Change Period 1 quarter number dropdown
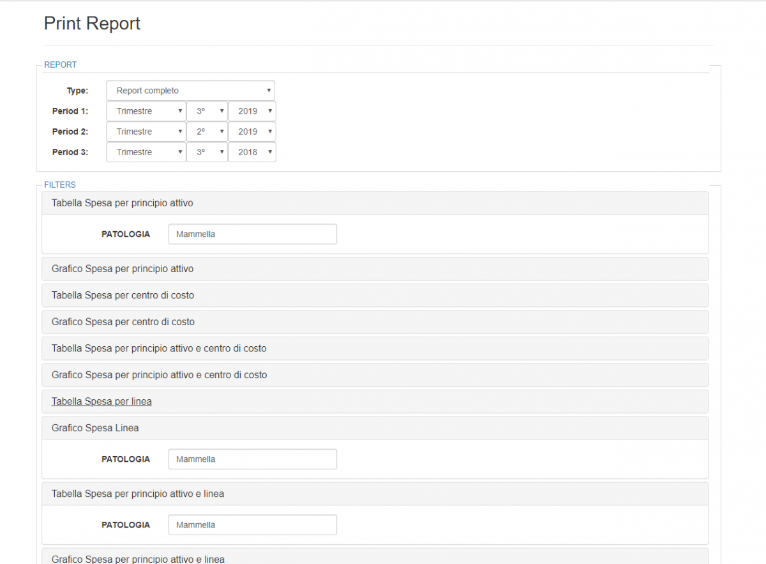The height and width of the screenshot is (564, 766). (207, 111)
